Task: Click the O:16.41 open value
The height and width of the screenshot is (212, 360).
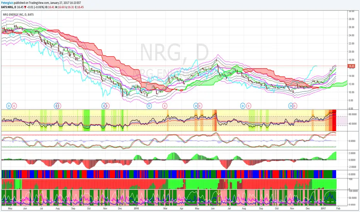Action: click(x=49, y=7)
